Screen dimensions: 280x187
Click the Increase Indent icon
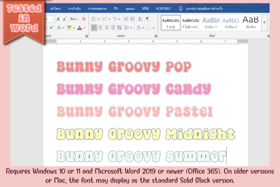tap(132, 19)
